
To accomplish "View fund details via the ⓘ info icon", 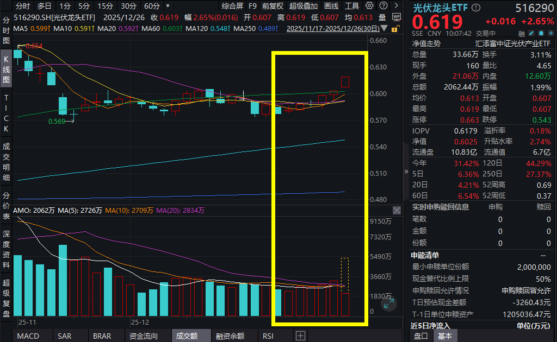I will [476, 7].
